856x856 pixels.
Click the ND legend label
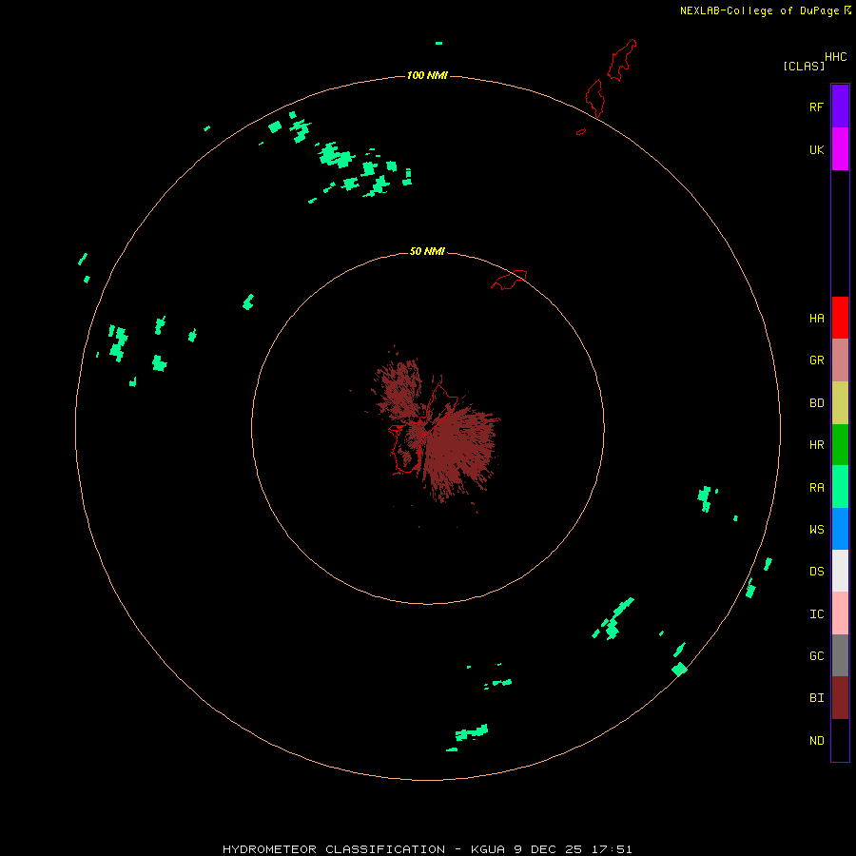pos(816,741)
